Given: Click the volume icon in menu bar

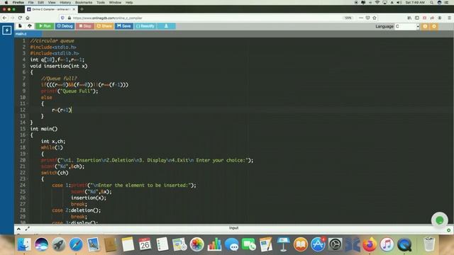Looking at the screenshot, I should pos(399,2).
